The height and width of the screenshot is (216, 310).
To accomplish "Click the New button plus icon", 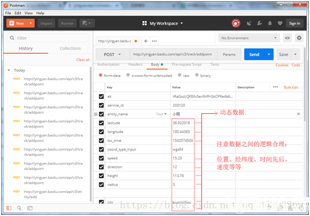I will point(12,23).
